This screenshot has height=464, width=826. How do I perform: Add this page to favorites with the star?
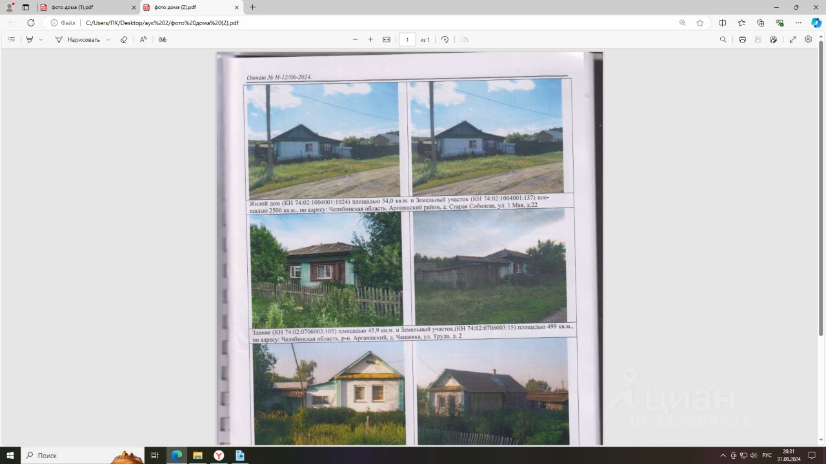pos(700,23)
